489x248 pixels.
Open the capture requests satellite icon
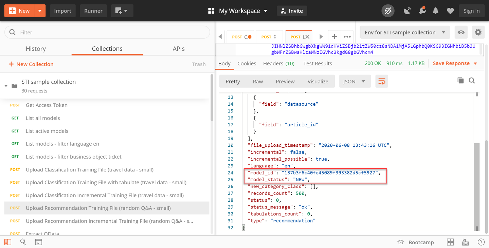(x=407, y=11)
